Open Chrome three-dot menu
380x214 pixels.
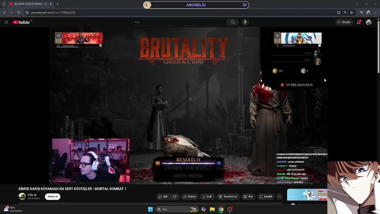click(x=376, y=12)
